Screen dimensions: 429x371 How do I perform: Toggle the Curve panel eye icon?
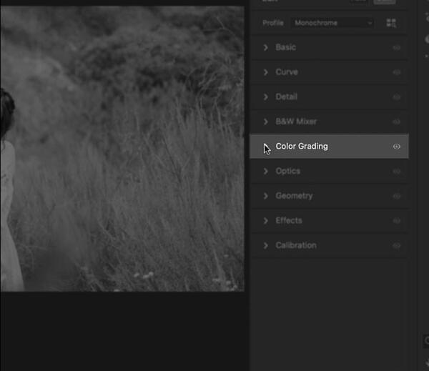396,72
